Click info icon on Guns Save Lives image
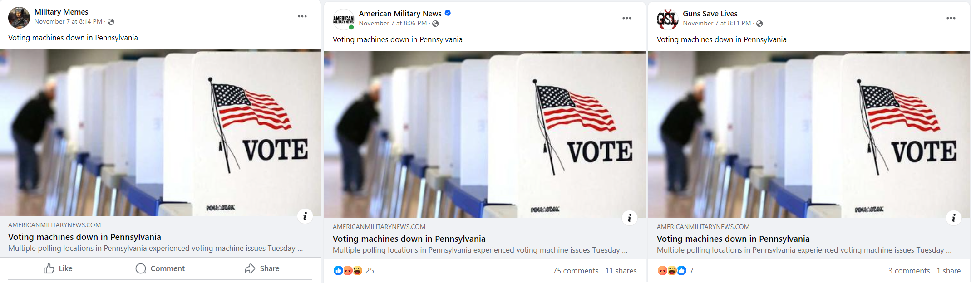 coord(953,218)
